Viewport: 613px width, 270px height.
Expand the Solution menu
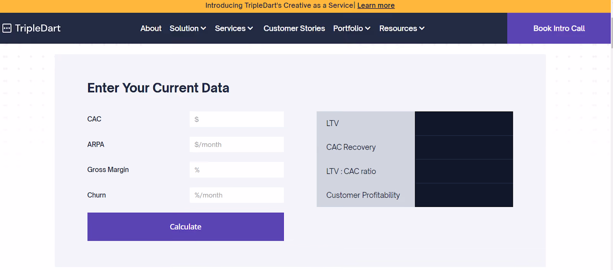[x=188, y=28]
